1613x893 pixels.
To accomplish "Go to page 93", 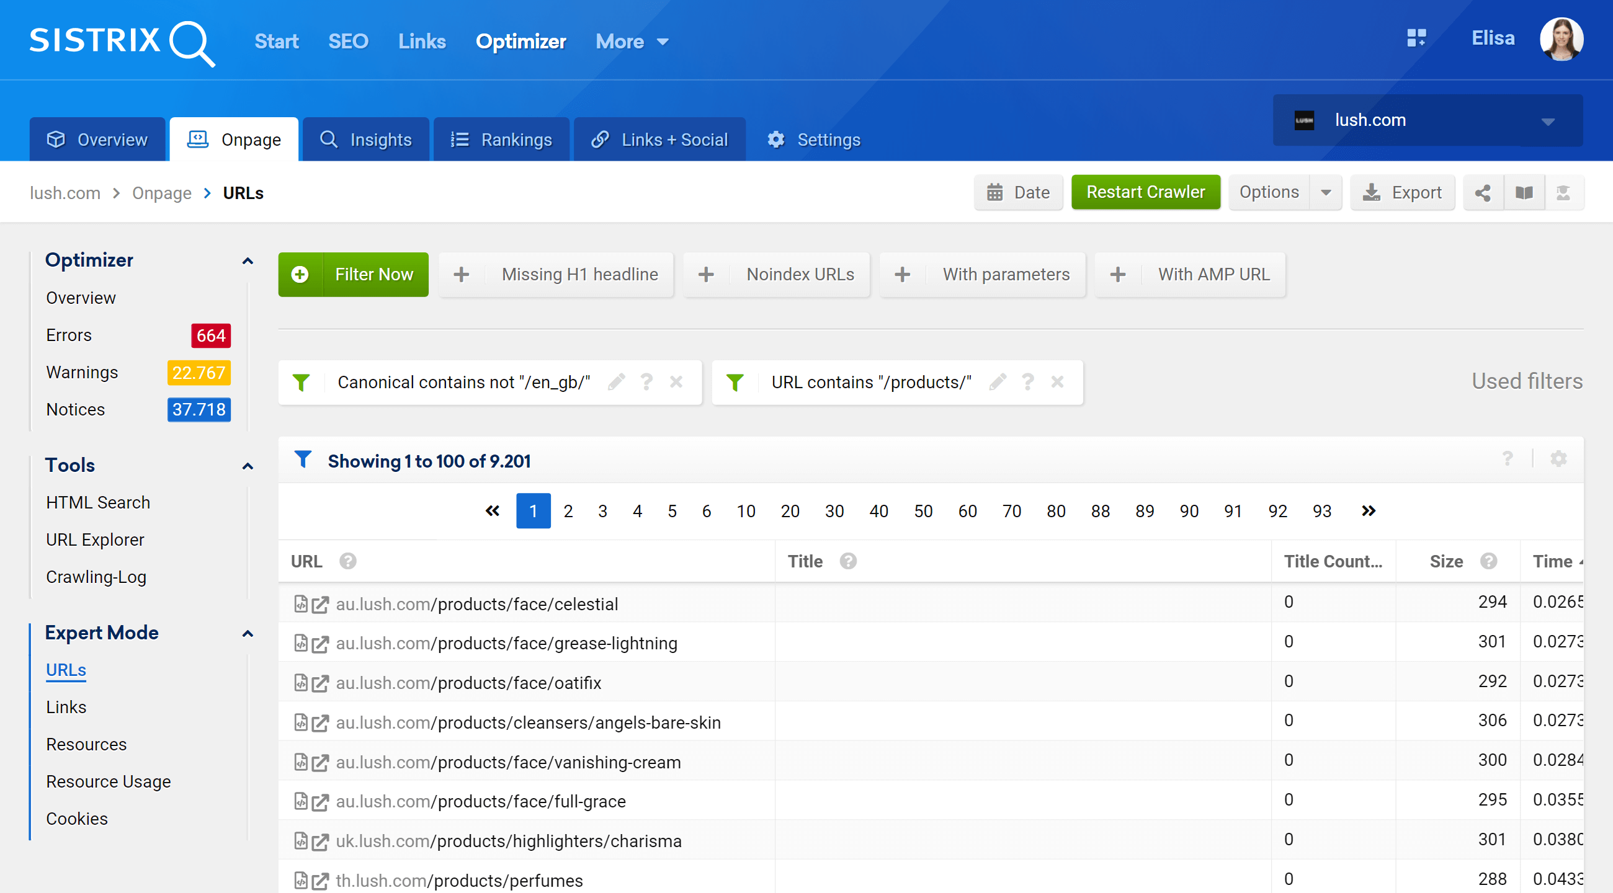I will [x=1322, y=511].
